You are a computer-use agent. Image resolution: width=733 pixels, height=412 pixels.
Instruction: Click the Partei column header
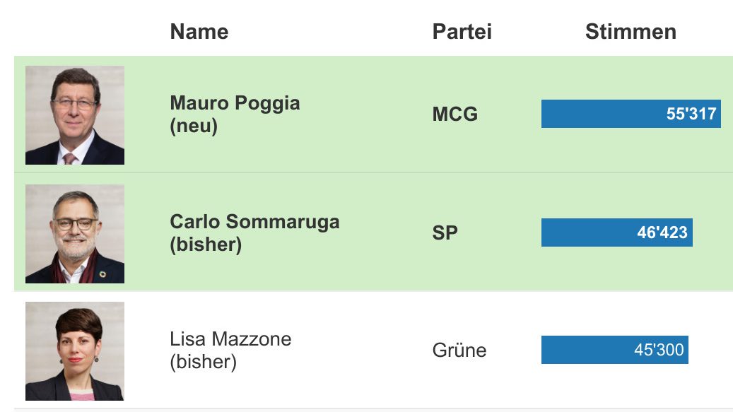pyautogui.click(x=462, y=32)
